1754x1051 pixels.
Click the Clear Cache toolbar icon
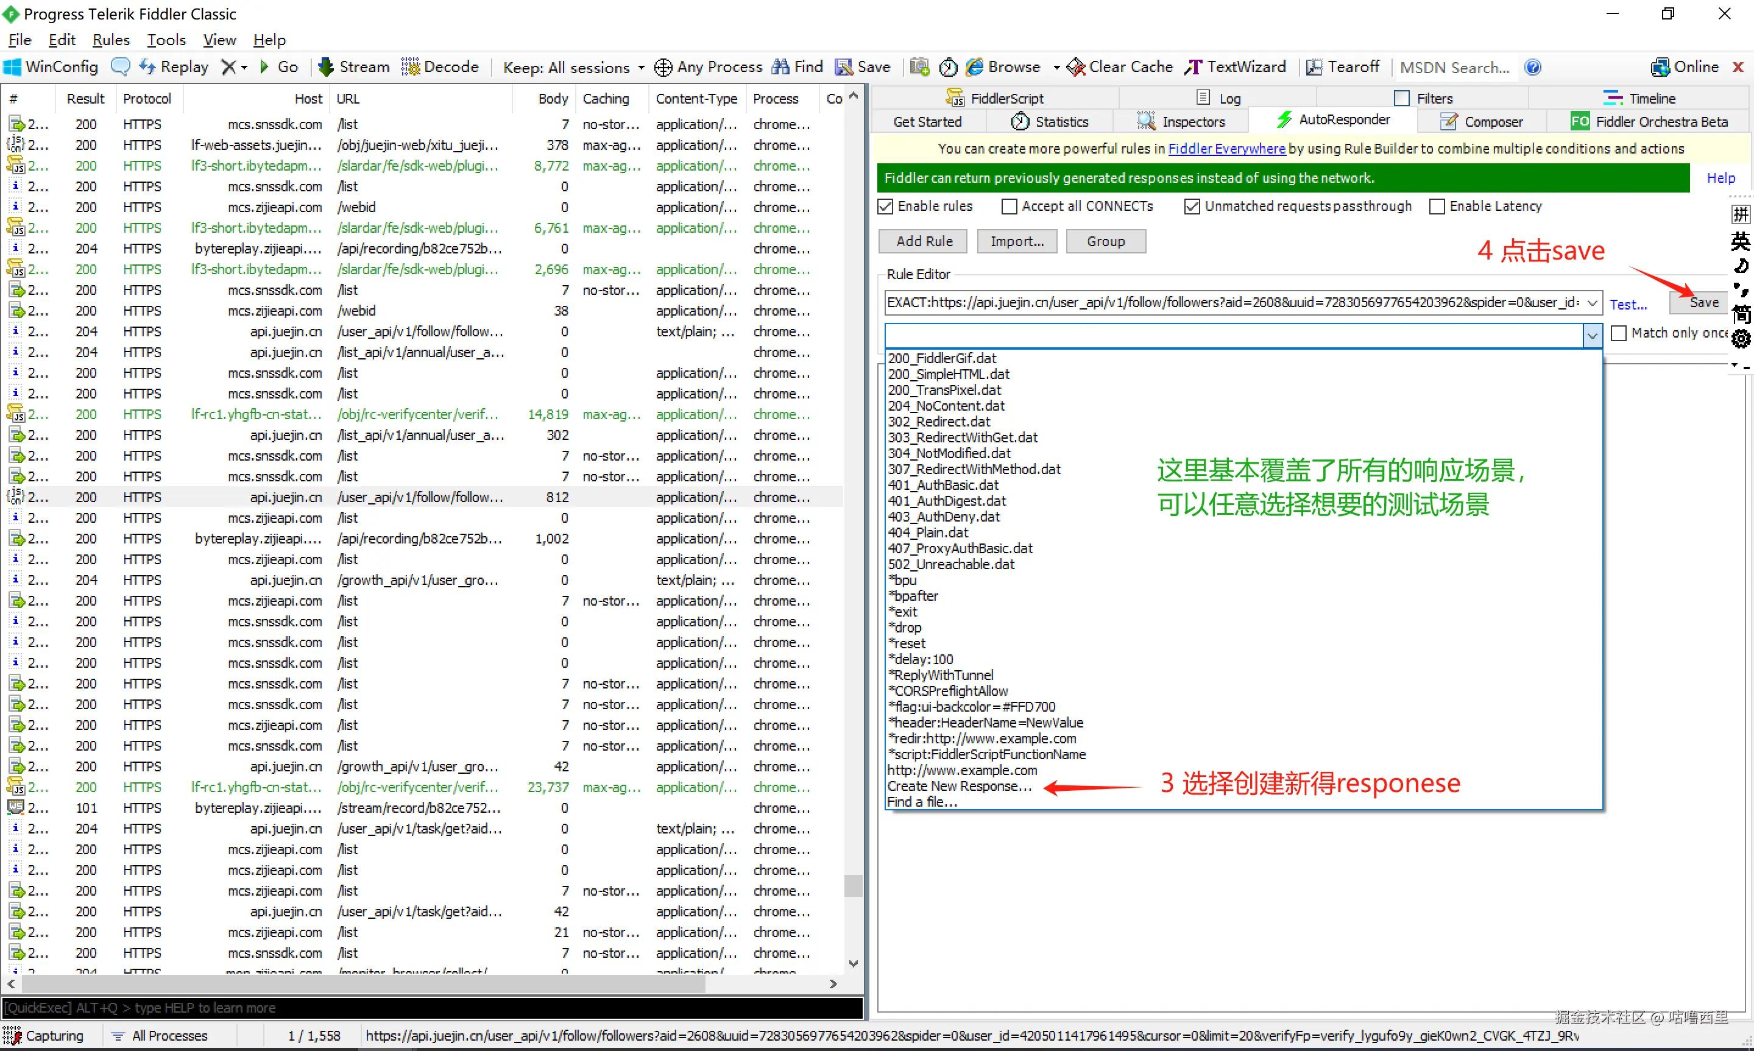coord(1076,67)
